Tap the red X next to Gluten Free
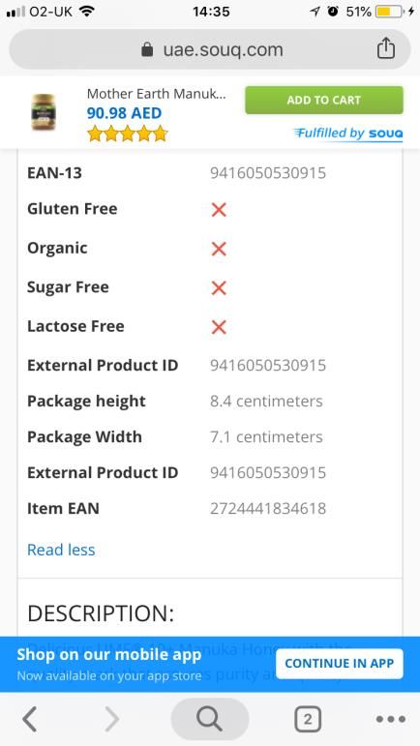 pyautogui.click(x=219, y=209)
